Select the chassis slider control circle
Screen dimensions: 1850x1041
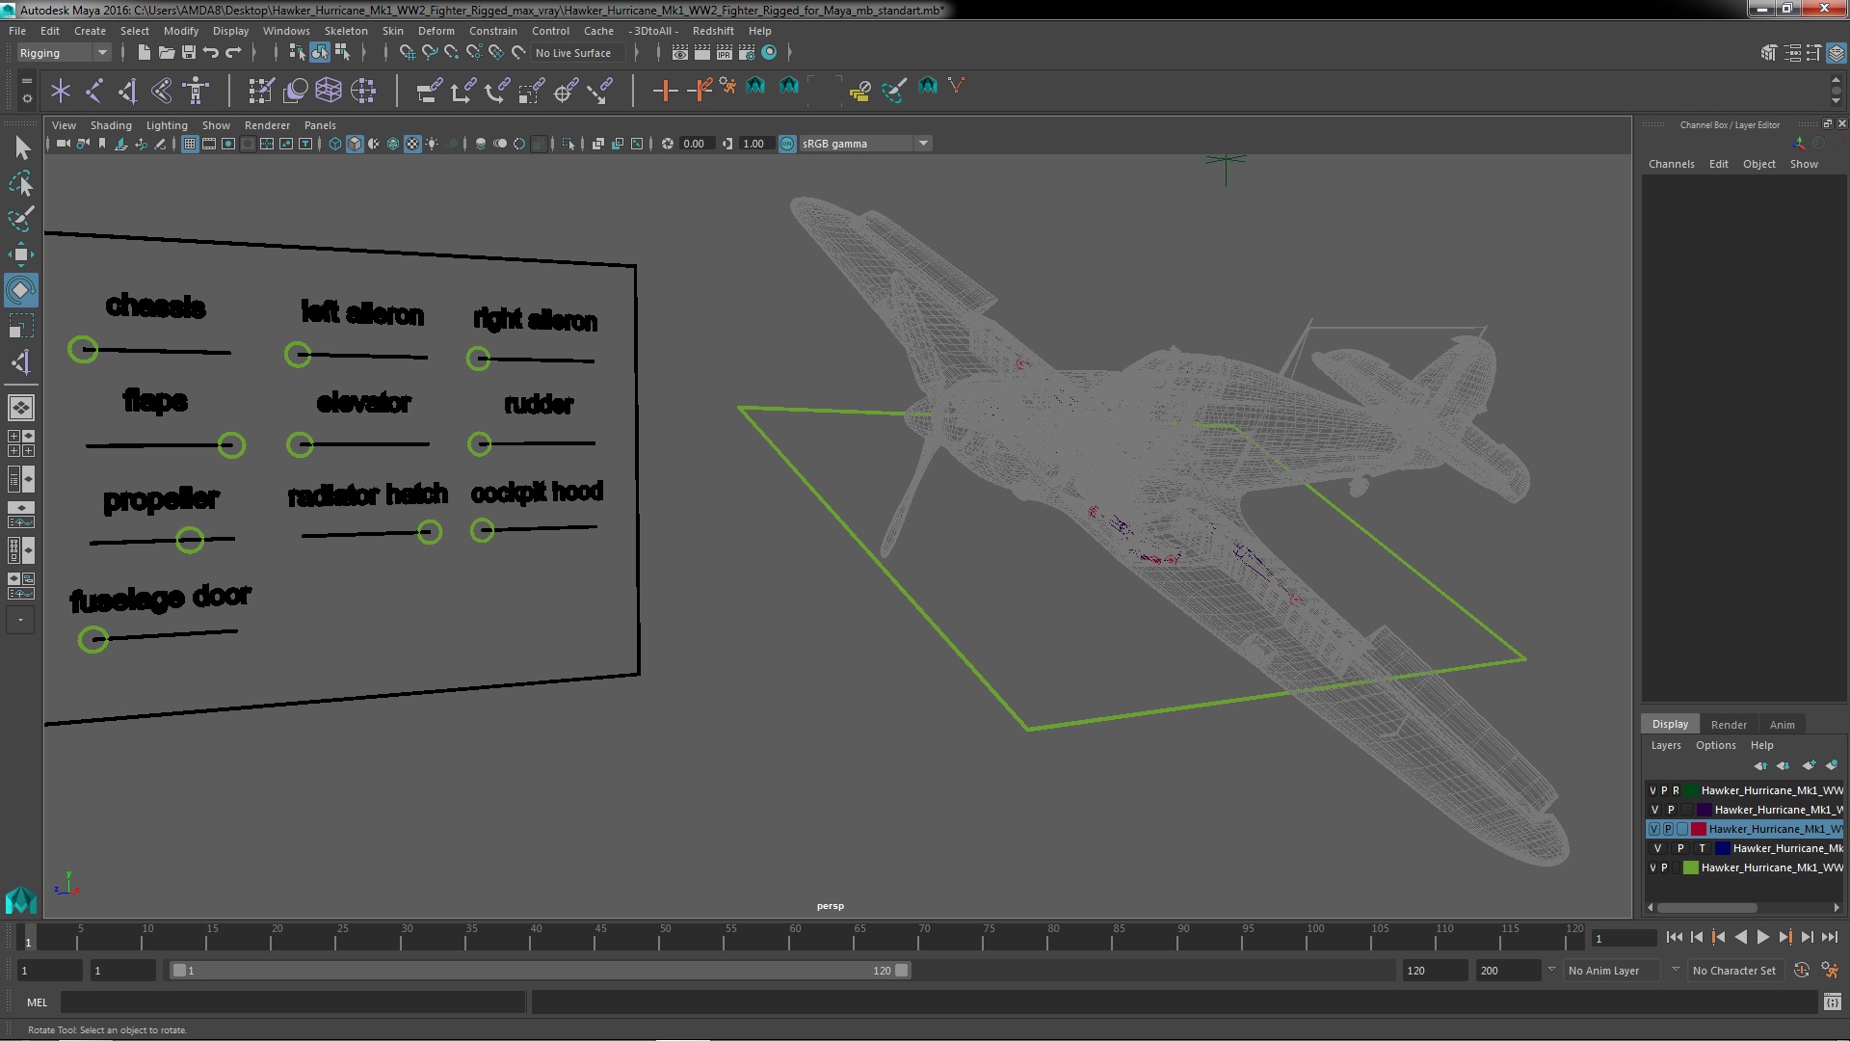click(83, 349)
